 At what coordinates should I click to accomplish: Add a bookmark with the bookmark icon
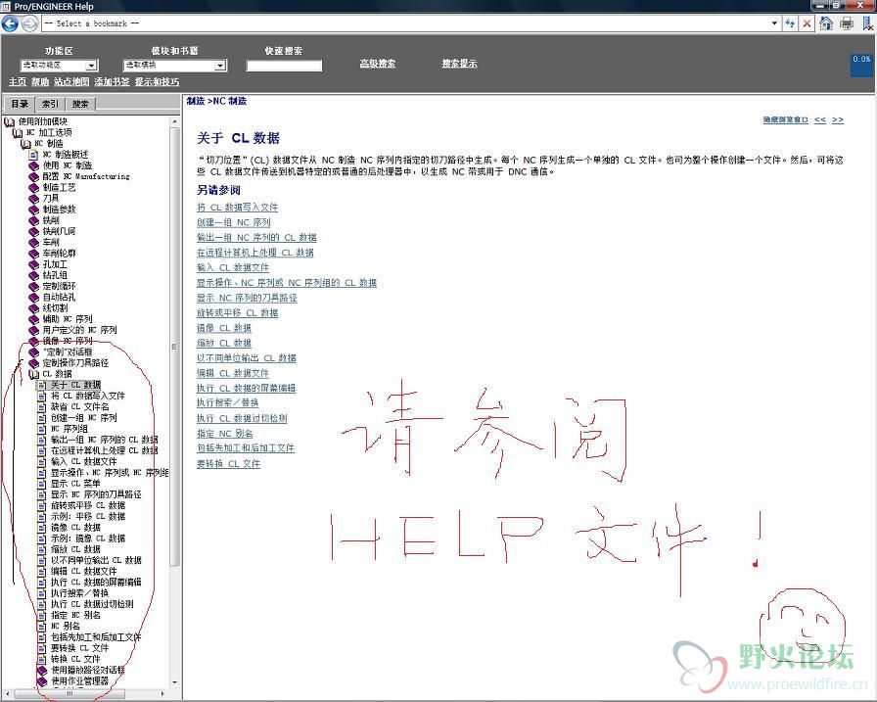tap(868, 23)
